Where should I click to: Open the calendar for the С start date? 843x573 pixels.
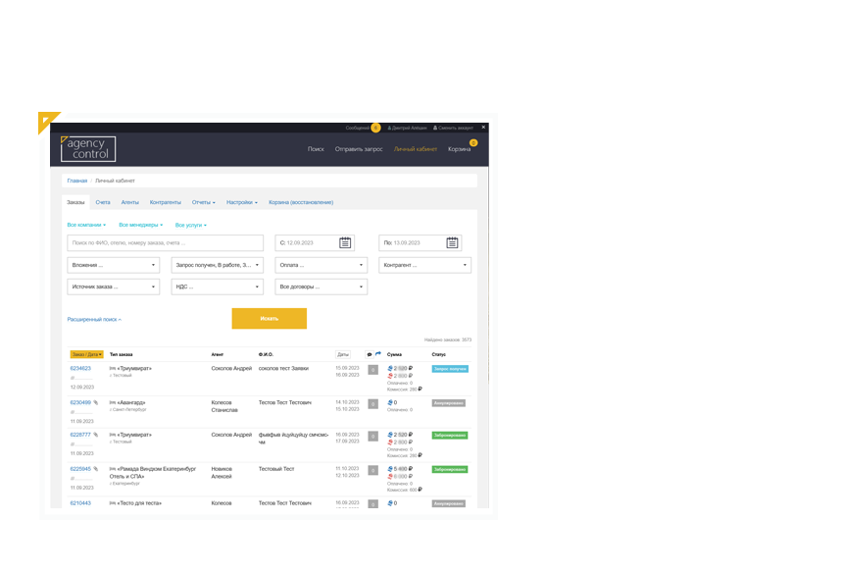(345, 242)
